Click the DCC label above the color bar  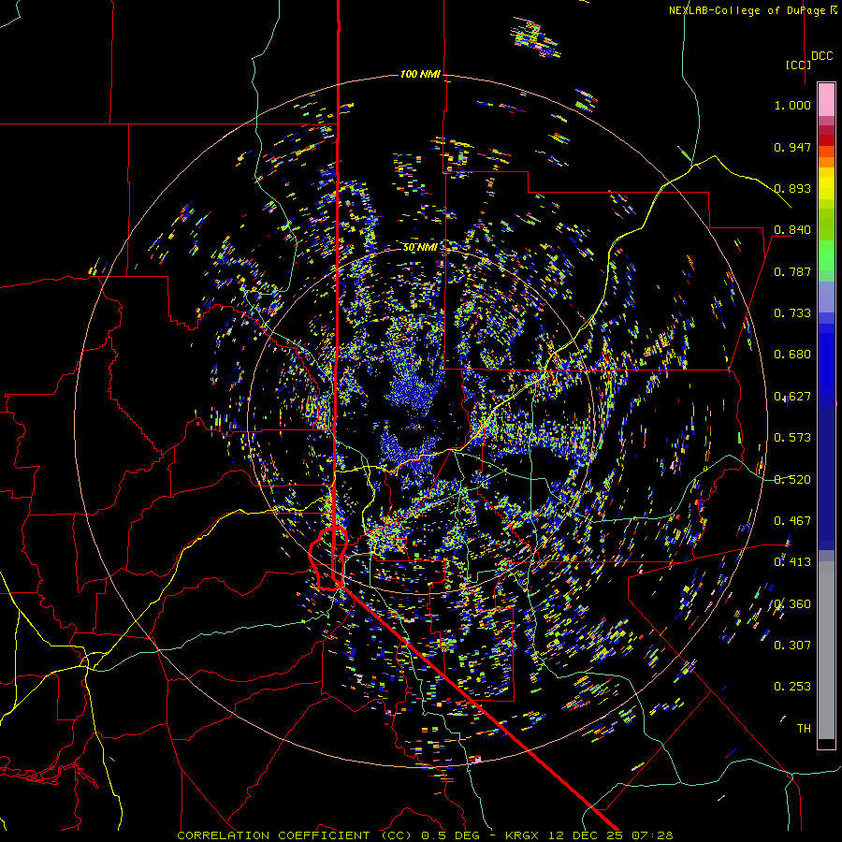pyautogui.click(x=822, y=56)
